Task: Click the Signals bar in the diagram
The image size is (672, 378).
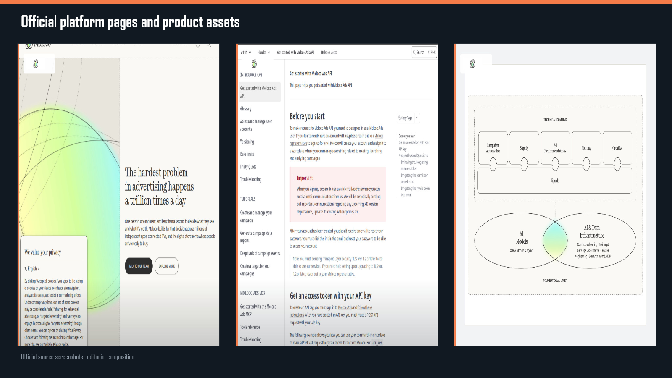Action: pos(554,181)
